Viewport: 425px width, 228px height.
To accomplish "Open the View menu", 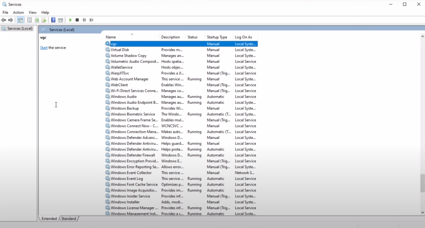I will tap(33, 13).
